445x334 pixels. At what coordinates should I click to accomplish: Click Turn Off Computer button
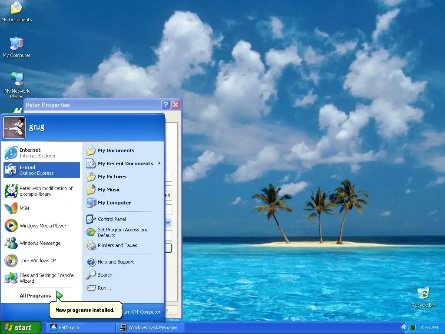click(141, 311)
